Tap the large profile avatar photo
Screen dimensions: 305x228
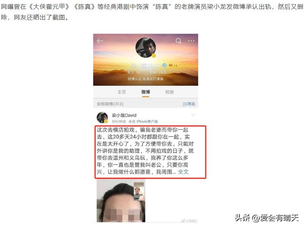(x=146, y=47)
